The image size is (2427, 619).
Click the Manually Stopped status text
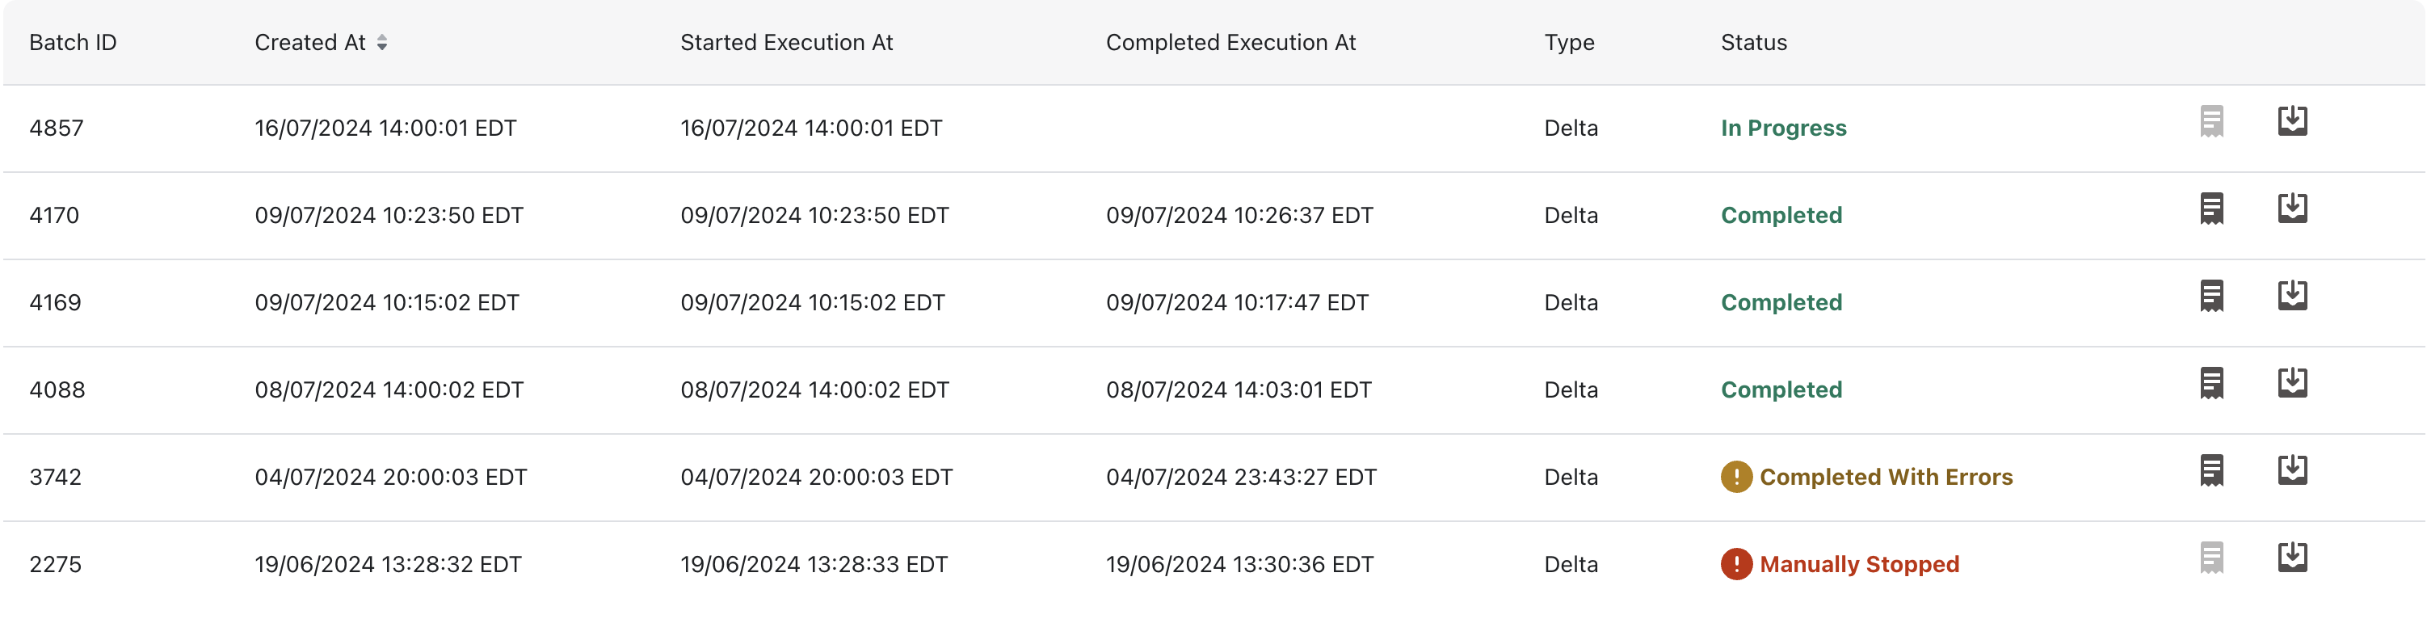click(x=1858, y=564)
